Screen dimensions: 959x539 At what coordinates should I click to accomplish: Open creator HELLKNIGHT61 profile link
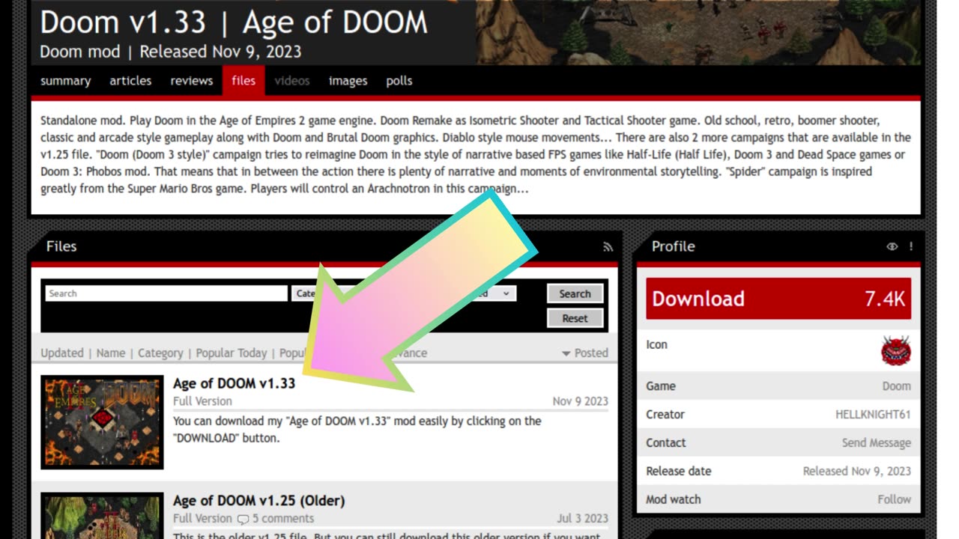(873, 415)
